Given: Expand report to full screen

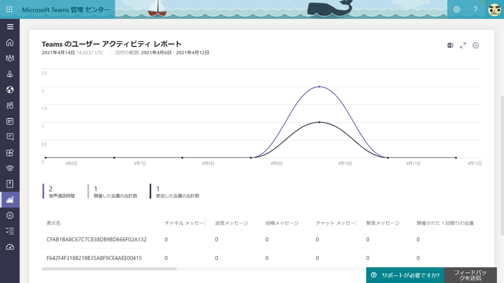Looking at the screenshot, I should pos(463,45).
